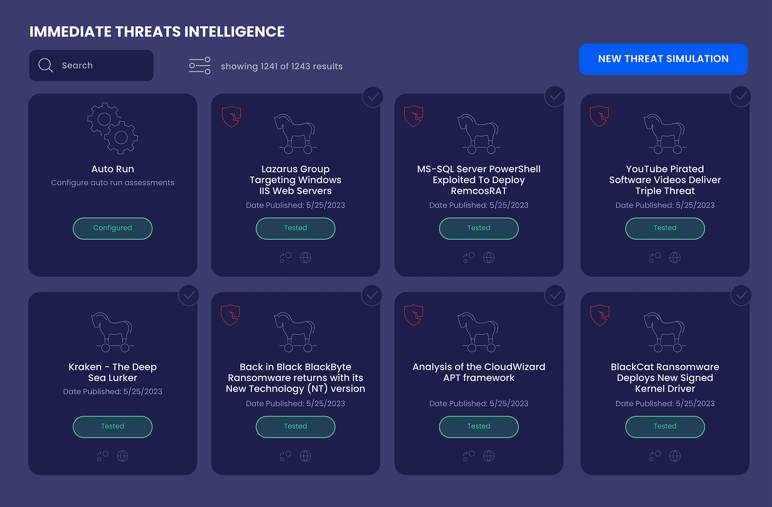Click the red shield on Lazarus Group card

point(232,117)
